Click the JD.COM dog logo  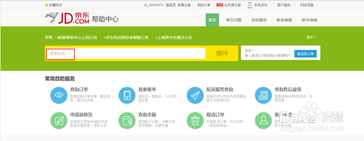pyautogui.click(x=67, y=19)
